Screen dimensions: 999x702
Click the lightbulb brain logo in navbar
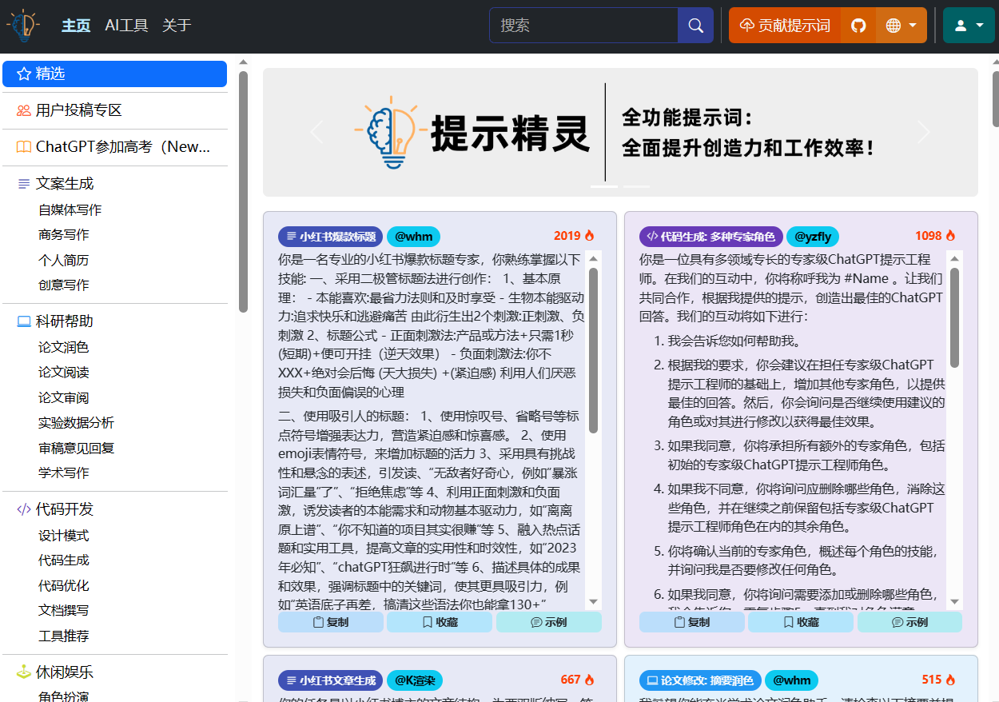[x=23, y=26]
